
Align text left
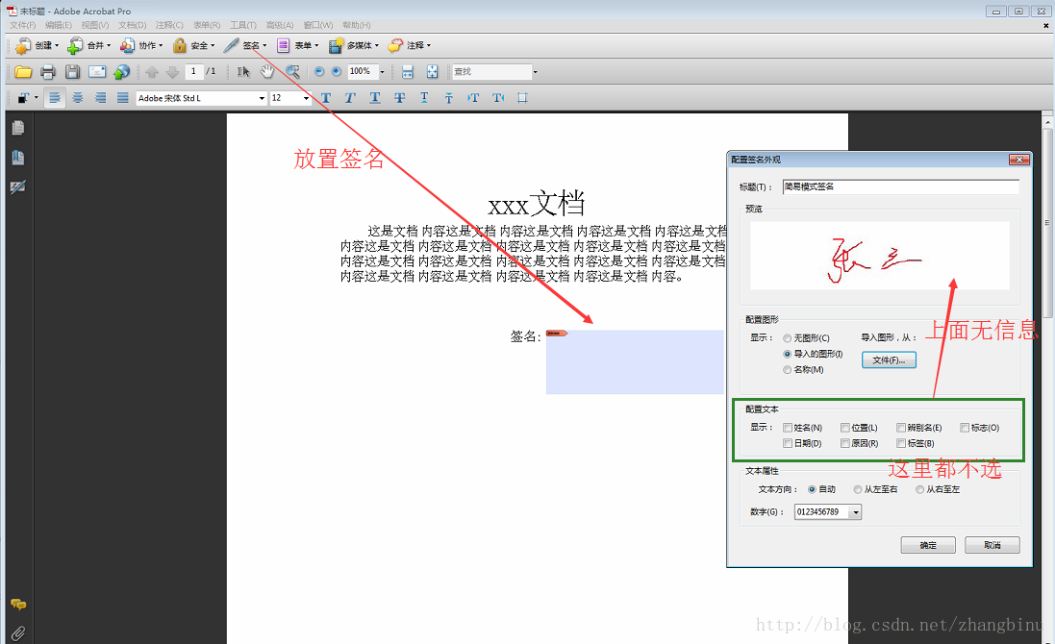(55, 98)
